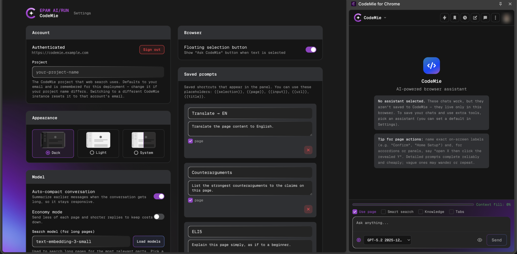This screenshot has height=254, width=517.
Task: Choose the Dark radio button
Action: (48, 153)
